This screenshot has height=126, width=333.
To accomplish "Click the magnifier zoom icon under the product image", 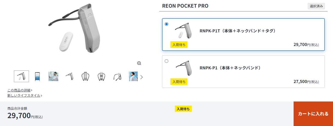I will tap(139, 63).
